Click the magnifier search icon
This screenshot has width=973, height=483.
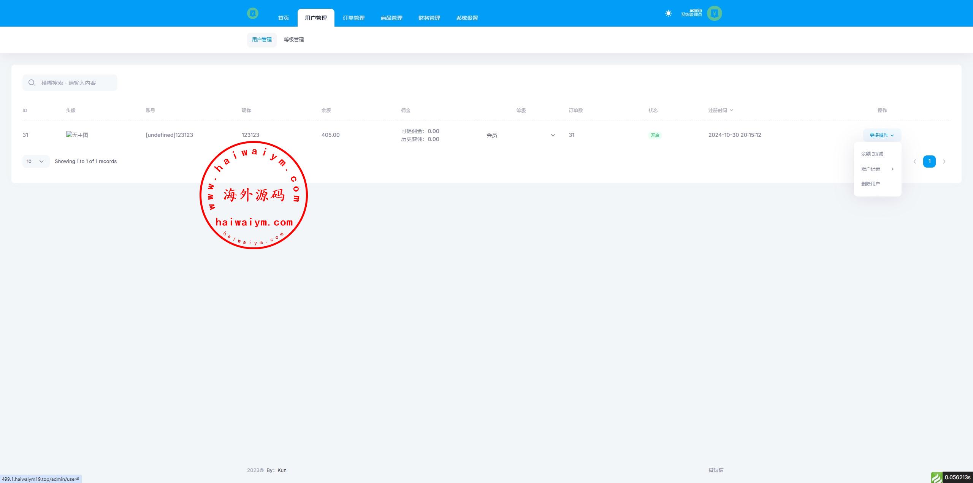click(32, 83)
